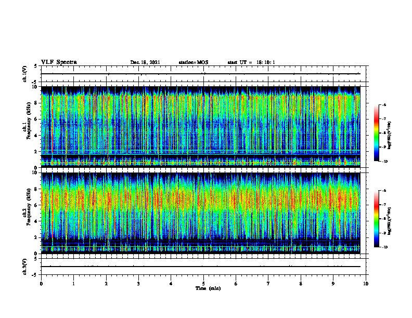Select the ch.1 log(PSD) color bar label

pyautogui.click(x=390, y=136)
